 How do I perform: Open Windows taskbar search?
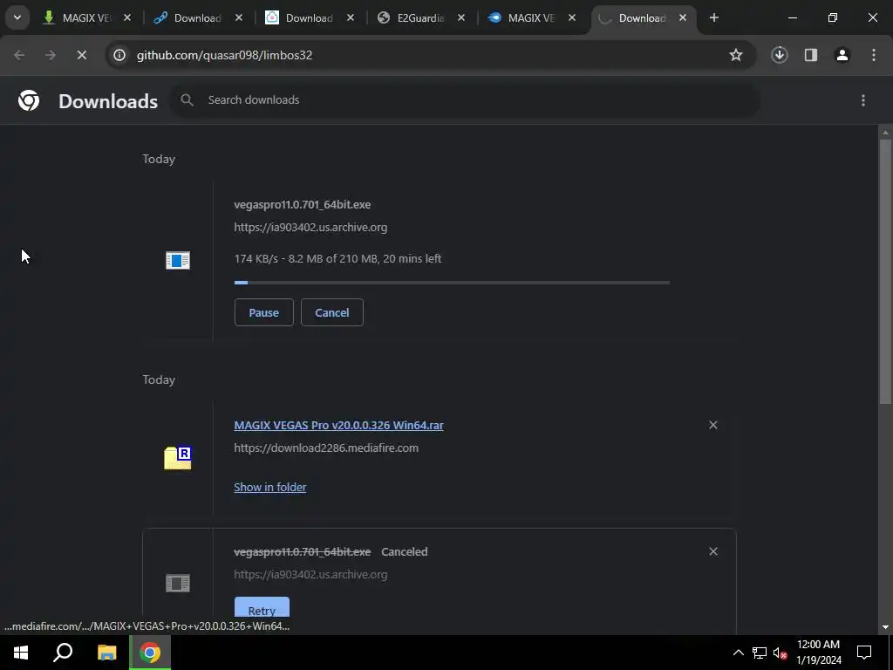pos(63,653)
